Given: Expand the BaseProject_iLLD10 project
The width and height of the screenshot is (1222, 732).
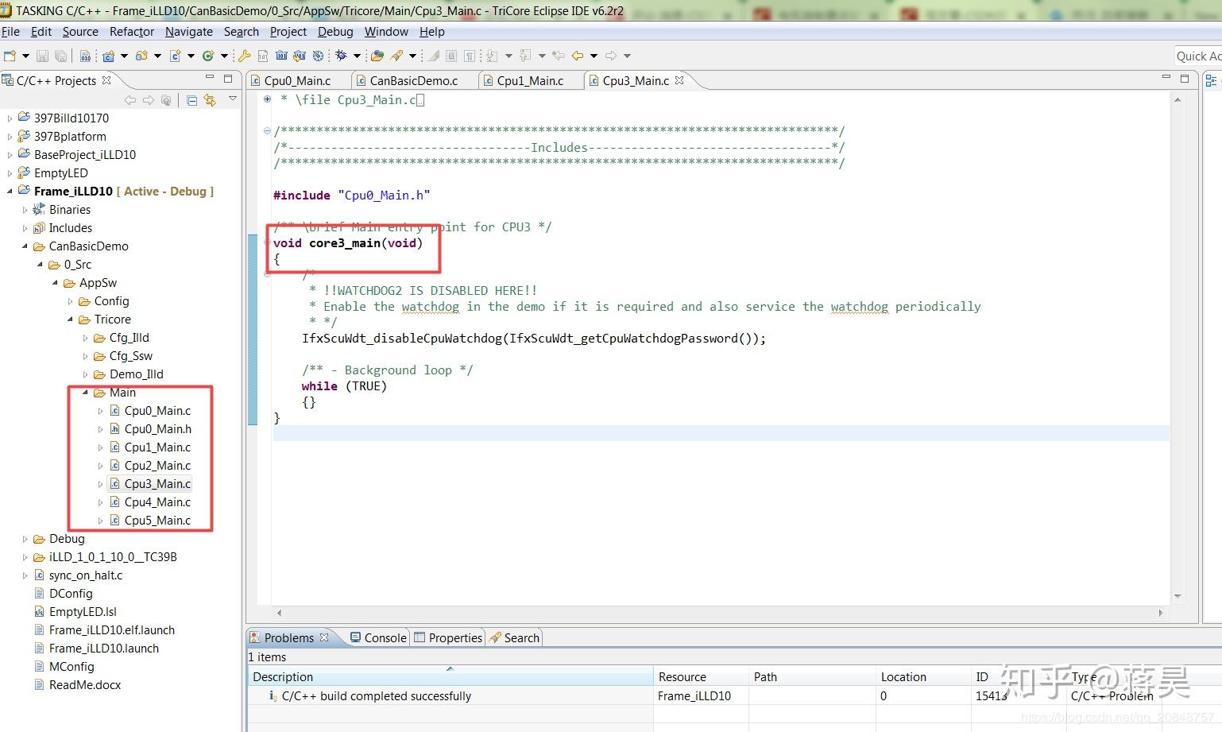Looking at the screenshot, I should pos(10,154).
